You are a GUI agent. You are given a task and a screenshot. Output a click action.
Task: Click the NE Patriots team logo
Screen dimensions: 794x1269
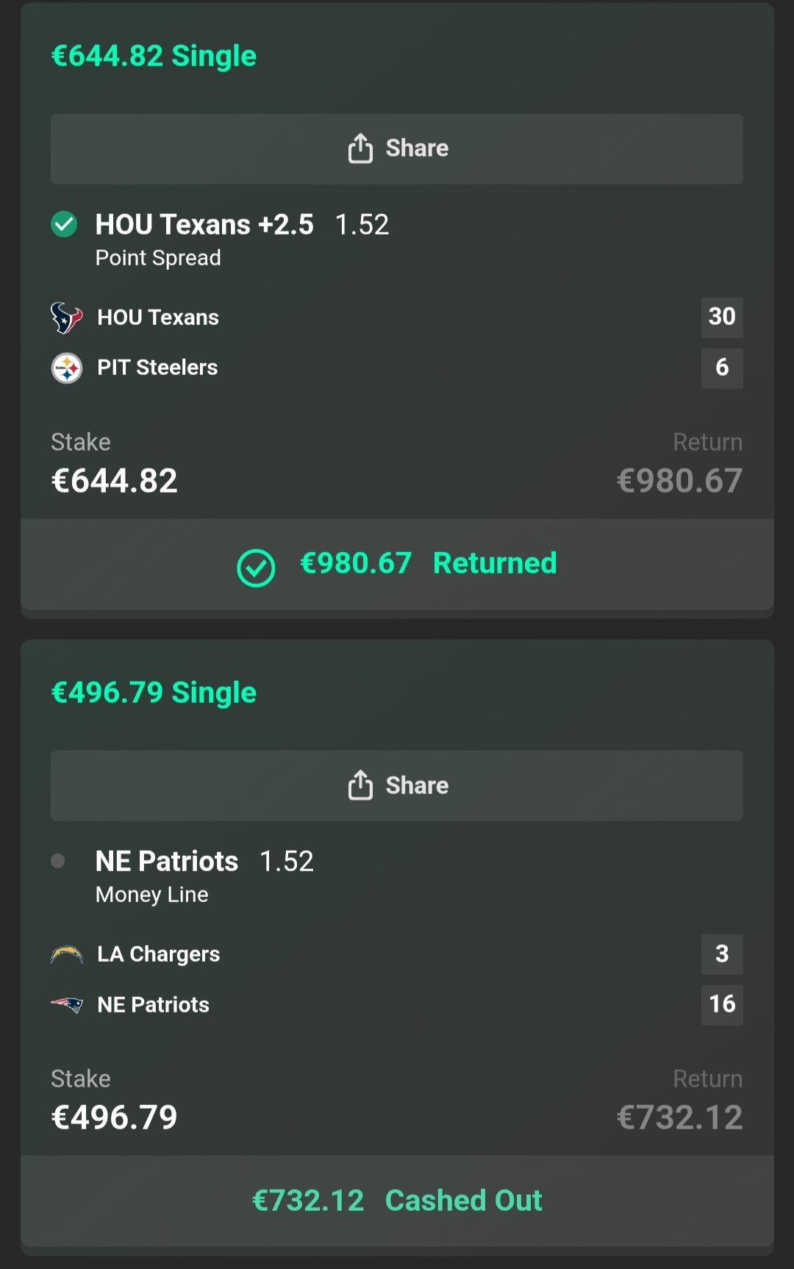(66, 1004)
